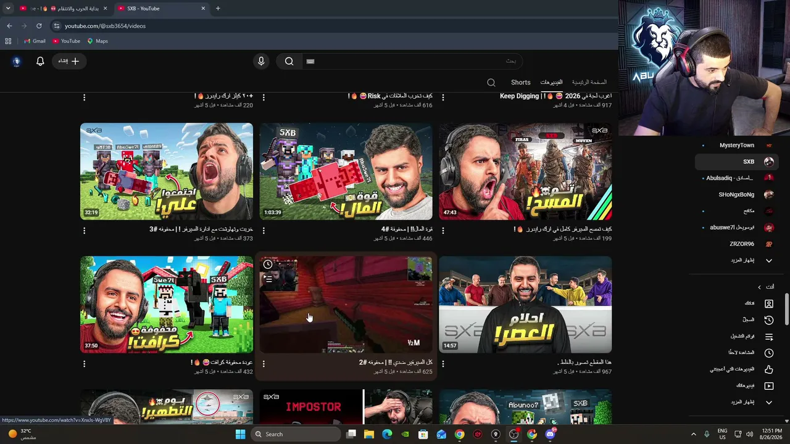Open File Explorer from the taskbar

coord(369,434)
